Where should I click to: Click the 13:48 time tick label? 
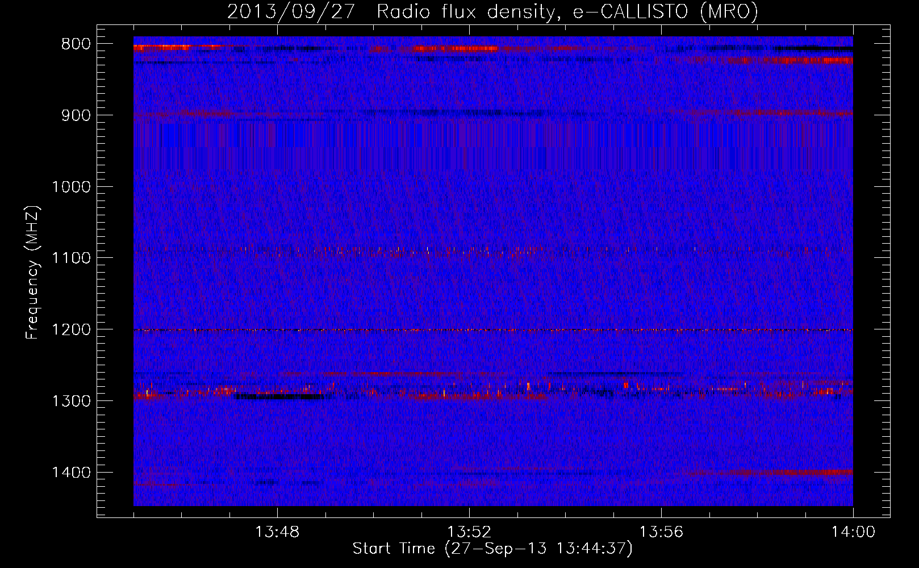pyautogui.click(x=277, y=532)
